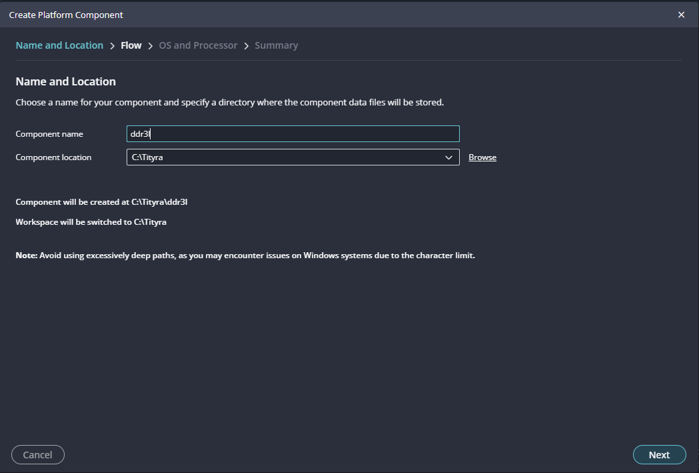
Task: Click the chevron arrow before Summary
Action: click(247, 46)
